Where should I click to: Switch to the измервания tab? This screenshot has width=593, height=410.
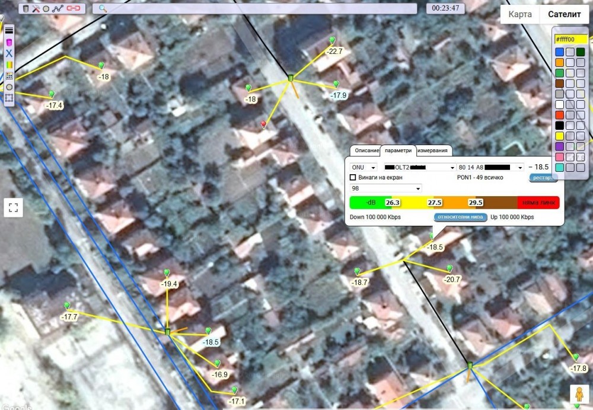point(434,150)
